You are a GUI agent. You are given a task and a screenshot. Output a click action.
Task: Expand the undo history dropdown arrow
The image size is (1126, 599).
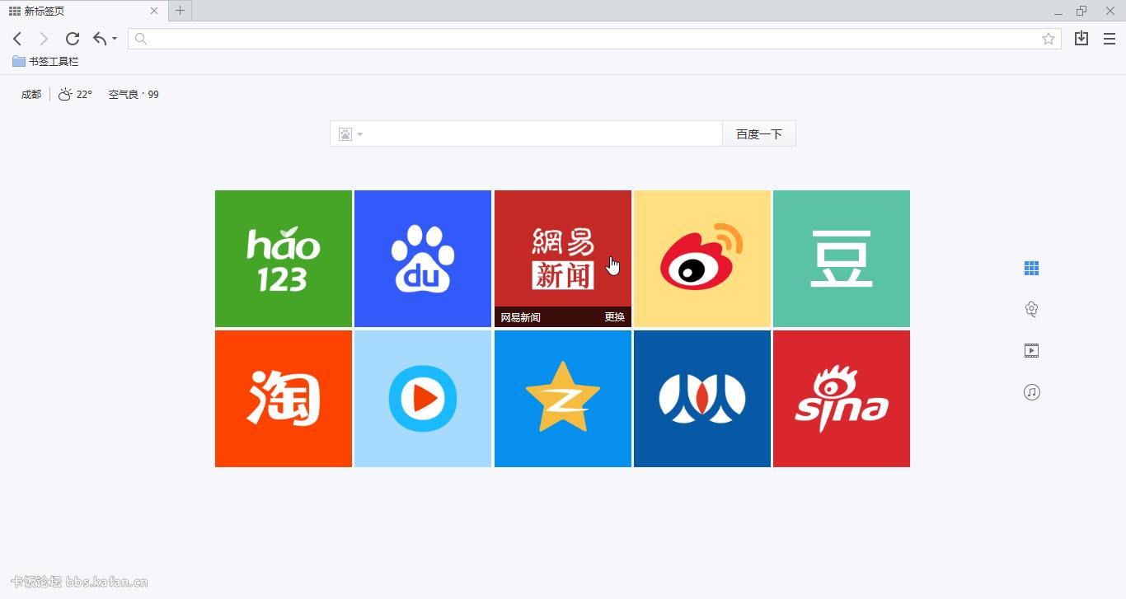pos(115,39)
